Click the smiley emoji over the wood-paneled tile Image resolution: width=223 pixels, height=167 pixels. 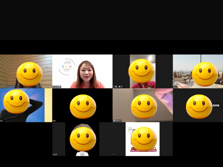click(29, 74)
